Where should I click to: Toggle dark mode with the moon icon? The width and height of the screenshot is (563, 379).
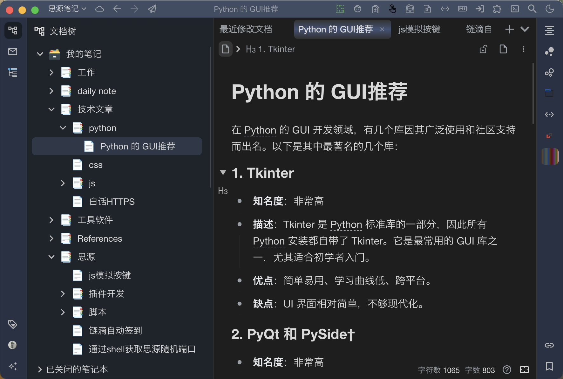point(550,9)
